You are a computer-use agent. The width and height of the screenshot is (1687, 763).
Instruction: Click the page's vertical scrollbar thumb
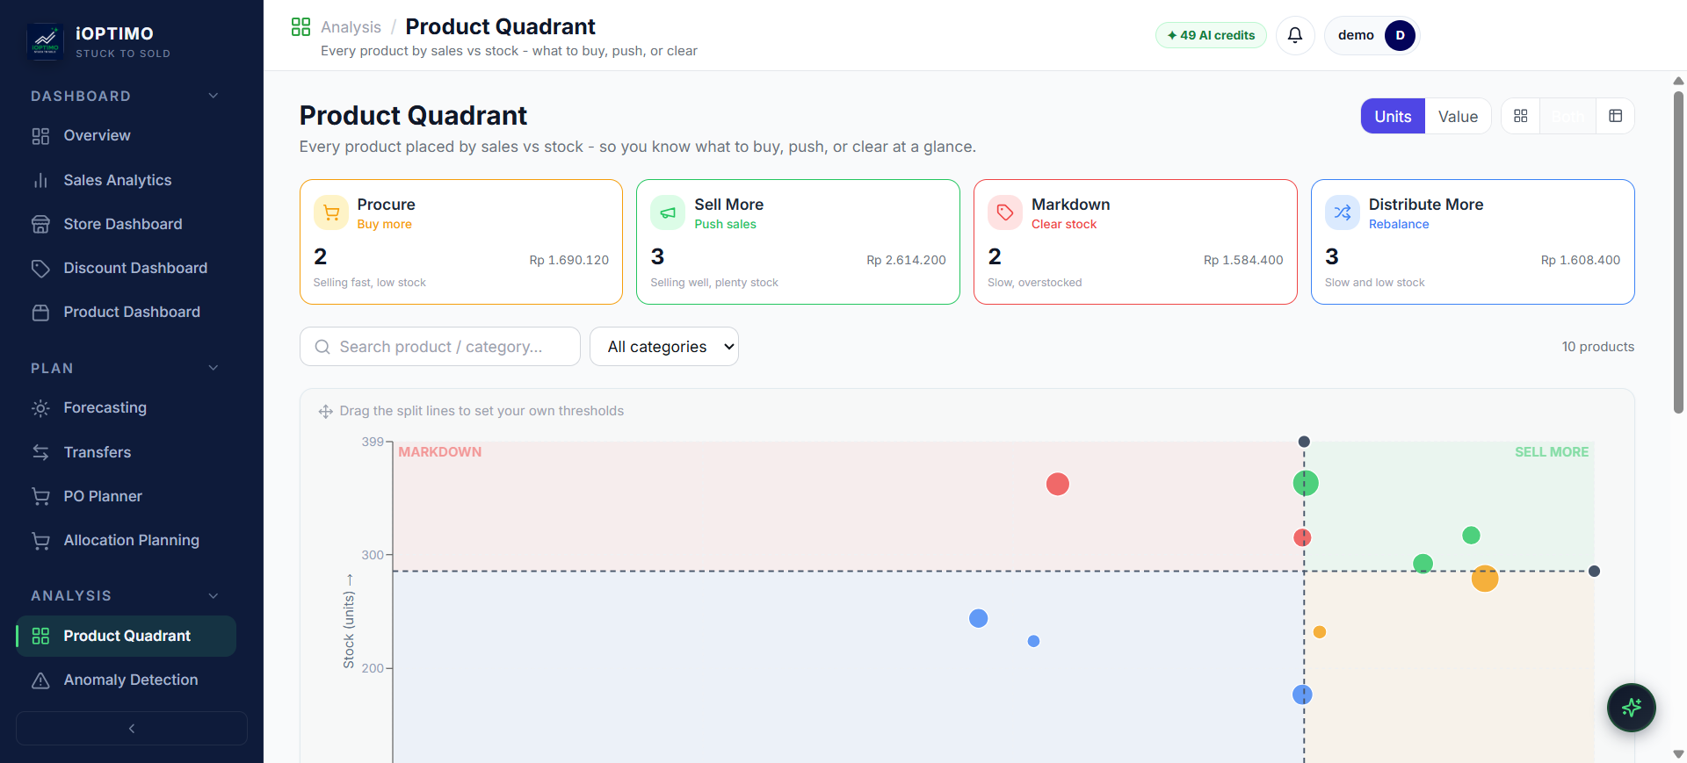point(1678,252)
